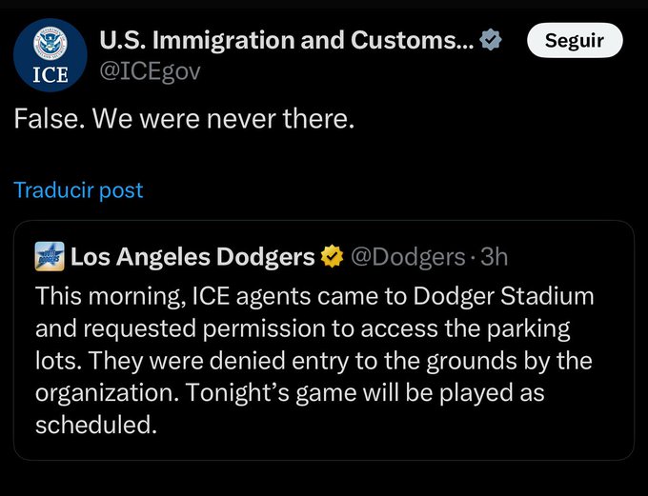This screenshot has height=496, width=648.
Task: Click the word "scheduled." ending the quoted post
Action: (96, 425)
